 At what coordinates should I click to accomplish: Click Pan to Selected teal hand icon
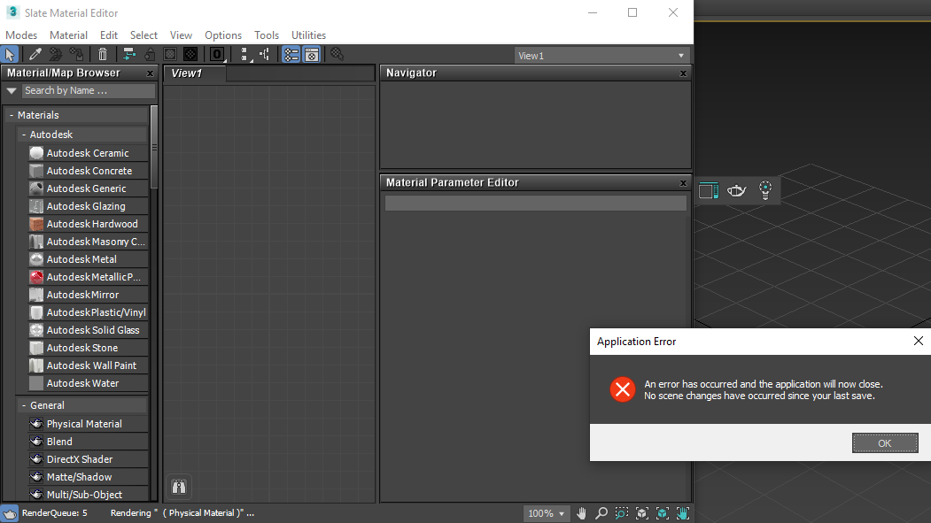[683, 513]
